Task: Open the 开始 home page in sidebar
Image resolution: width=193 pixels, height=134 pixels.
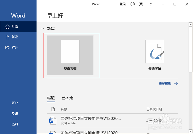Action: click(x=18, y=27)
